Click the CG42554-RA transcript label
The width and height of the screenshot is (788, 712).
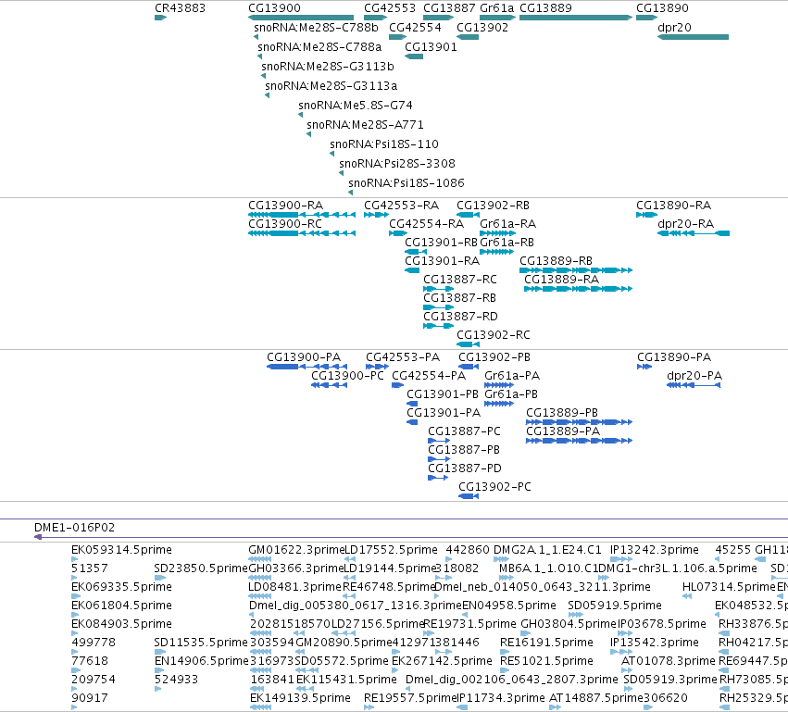tap(426, 223)
